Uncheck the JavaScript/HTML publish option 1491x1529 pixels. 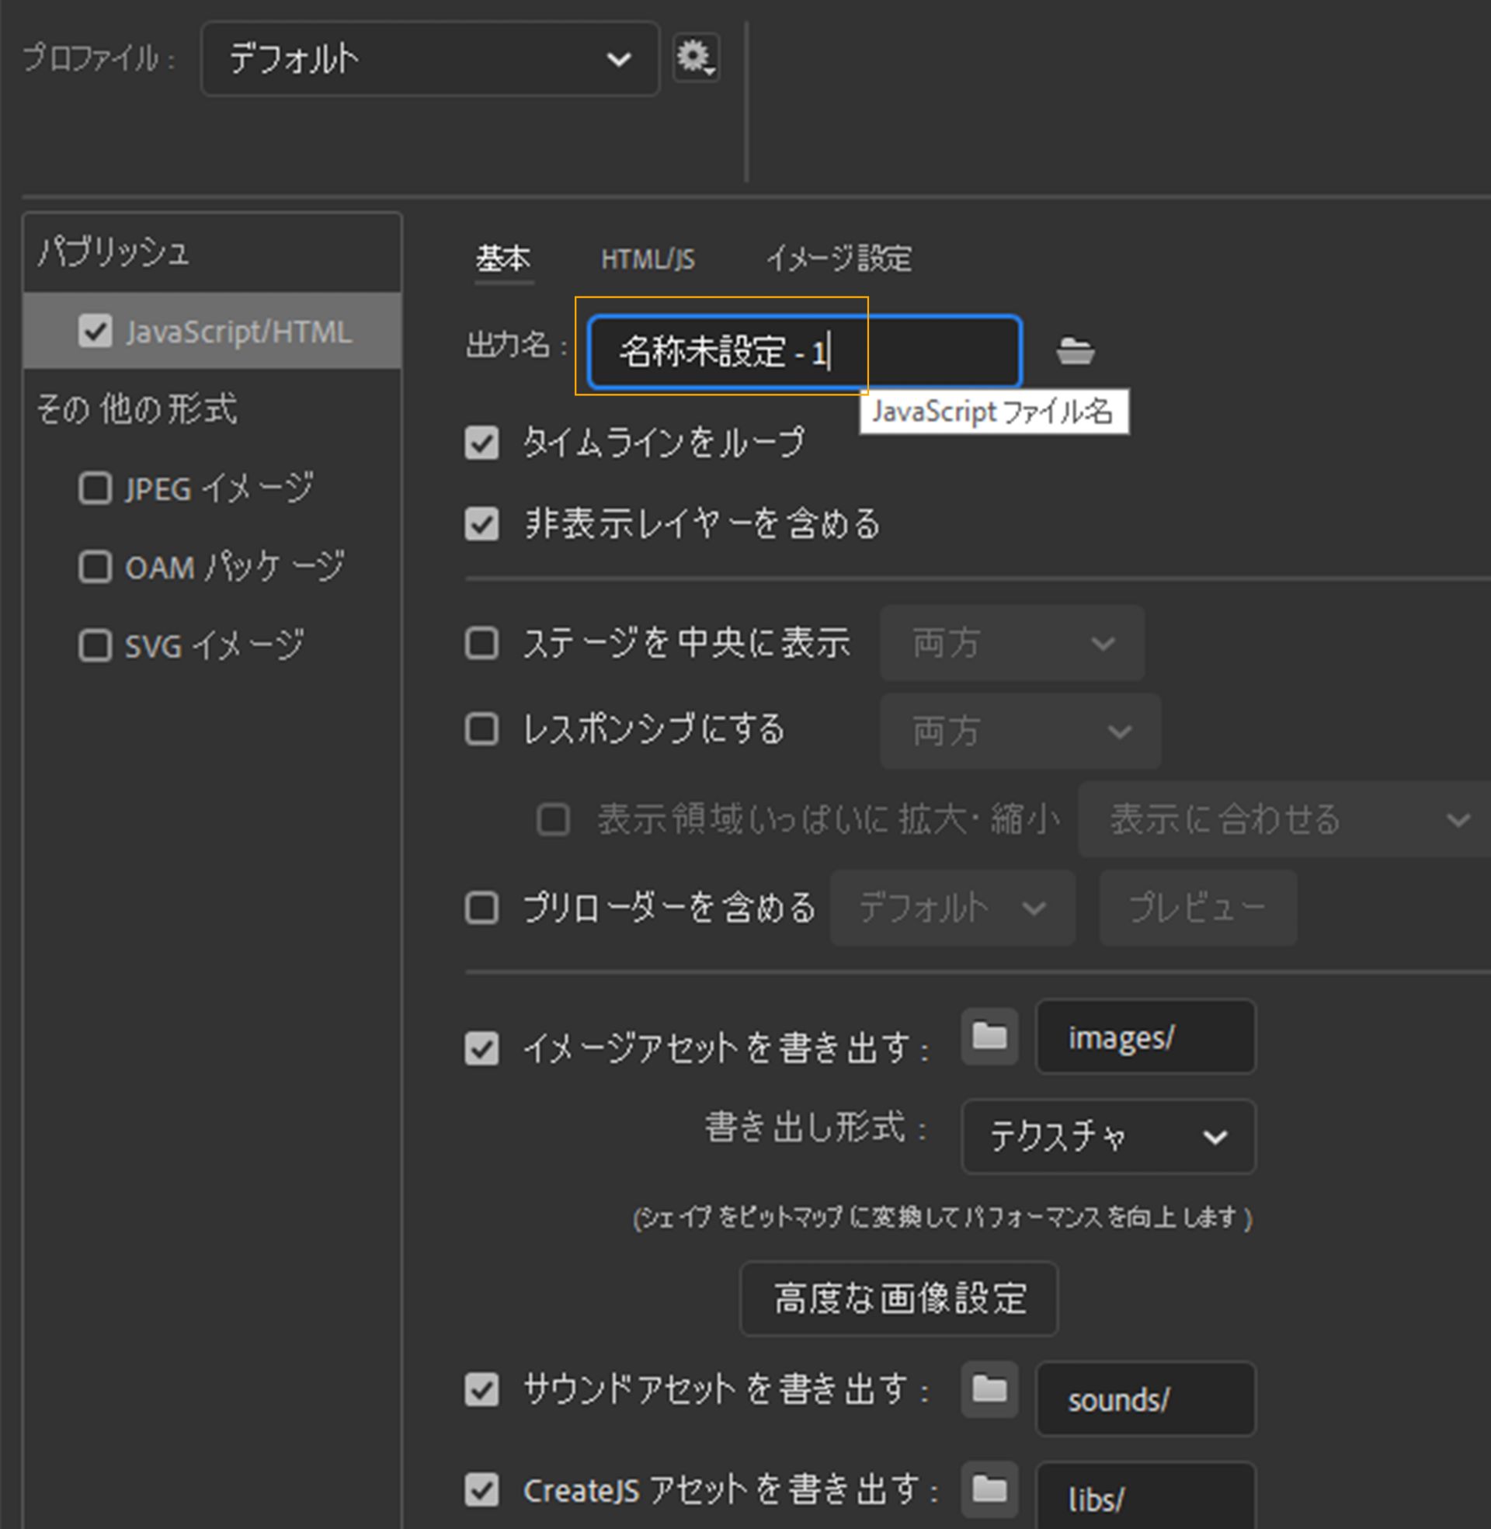96,331
